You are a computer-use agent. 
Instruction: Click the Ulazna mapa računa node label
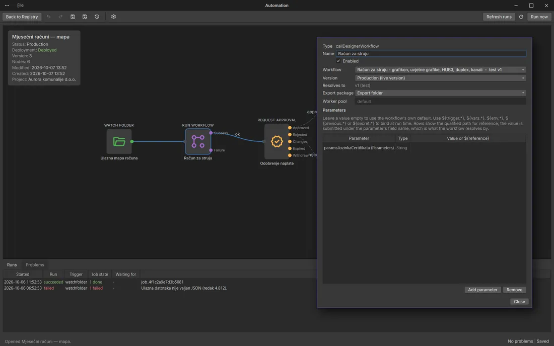(119, 158)
